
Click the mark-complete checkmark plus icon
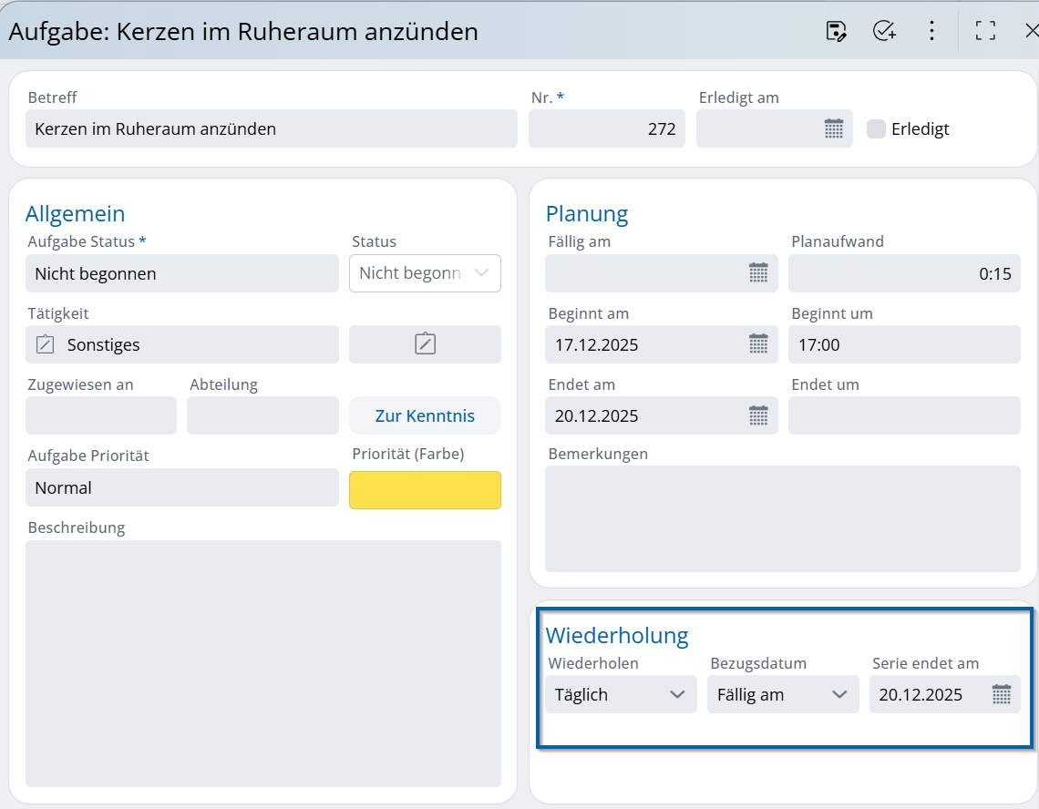pyautogui.click(x=884, y=31)
